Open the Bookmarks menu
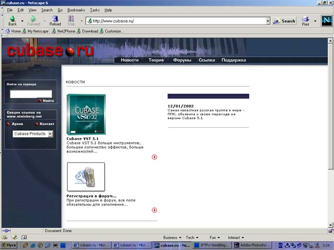This screenshot has height=250, width=334. coord(76,10)
